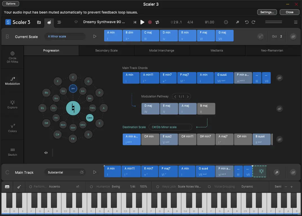
Task: Open the Circle Of Fifths panel
Action: [x=12, y=57]
